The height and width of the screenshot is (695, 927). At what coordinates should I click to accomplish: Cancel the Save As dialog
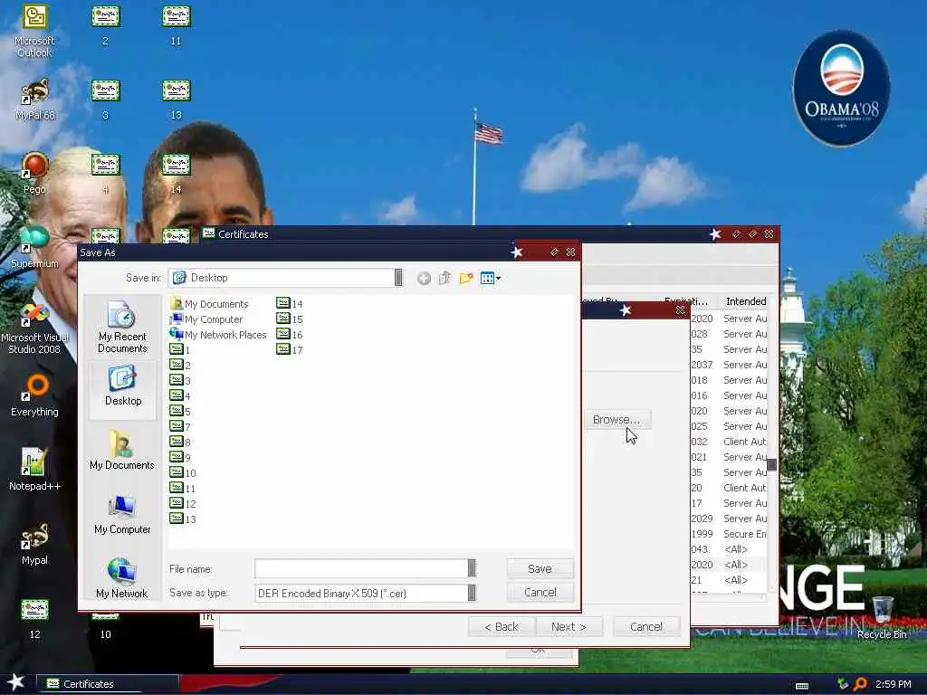[x=540, y=592]
